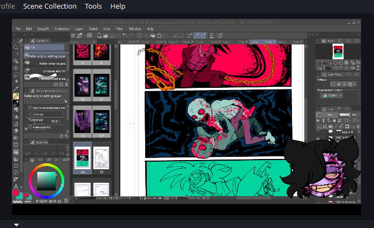Open the Tools menu in OBS
374x228 pixels.
[93, 6]
